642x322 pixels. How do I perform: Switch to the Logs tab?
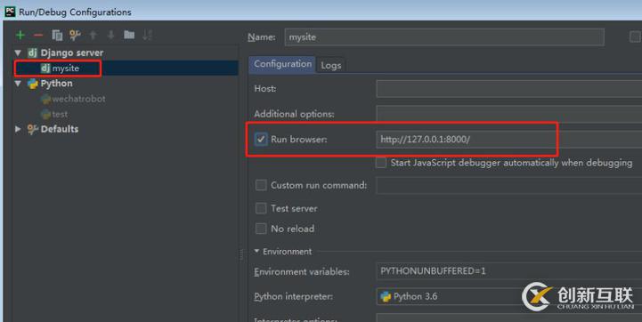(331, 65)
